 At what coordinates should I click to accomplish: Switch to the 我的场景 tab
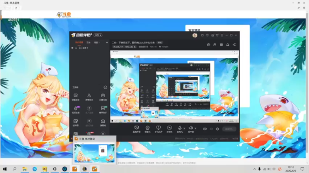point(79,43)
